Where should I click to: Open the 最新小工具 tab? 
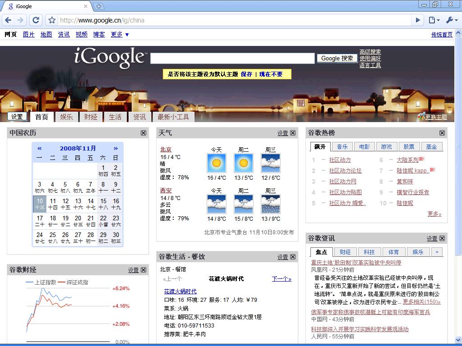tap(173, 117)
